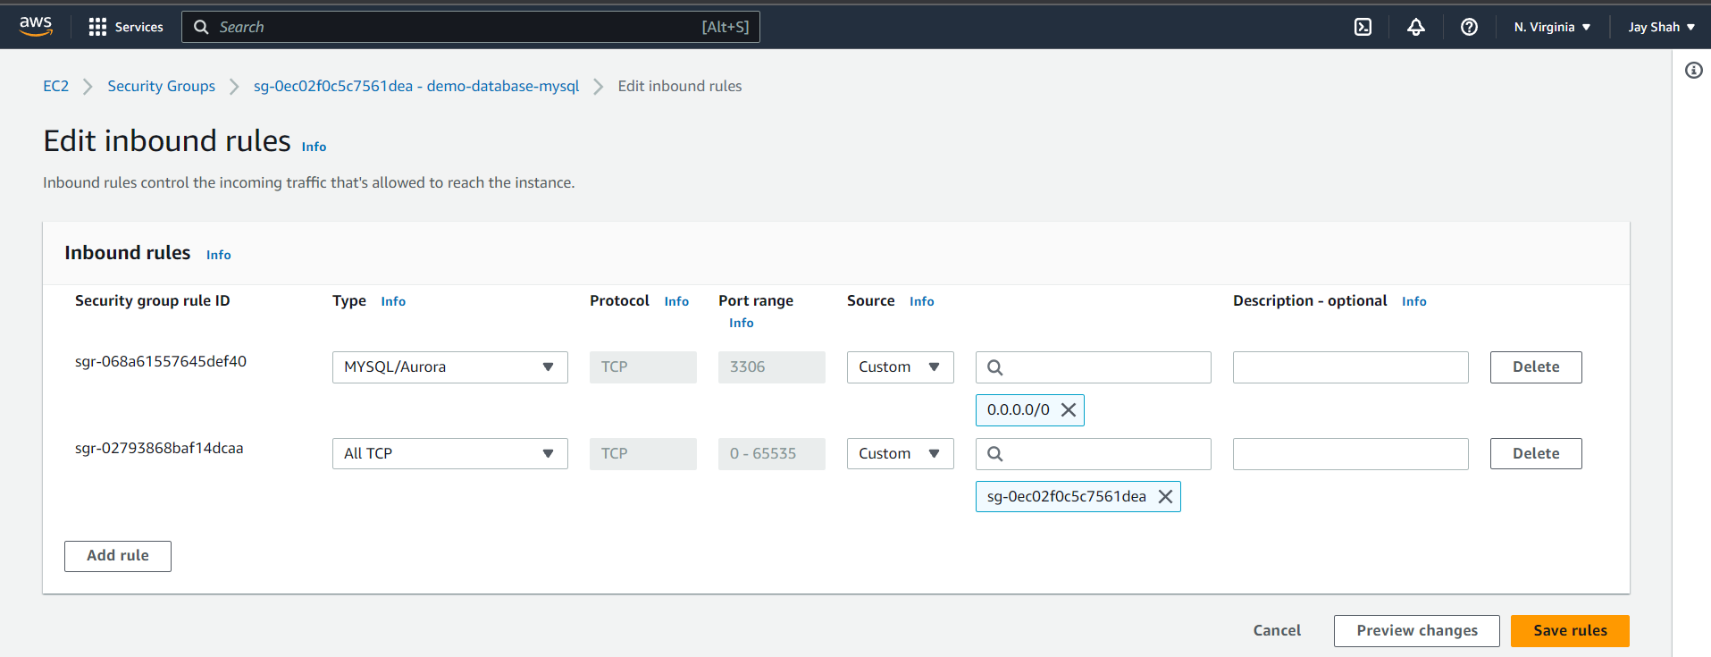Open the info panel icon at right edge
This screenshot has width=1711, height=657.
[x=1693, y=70]
